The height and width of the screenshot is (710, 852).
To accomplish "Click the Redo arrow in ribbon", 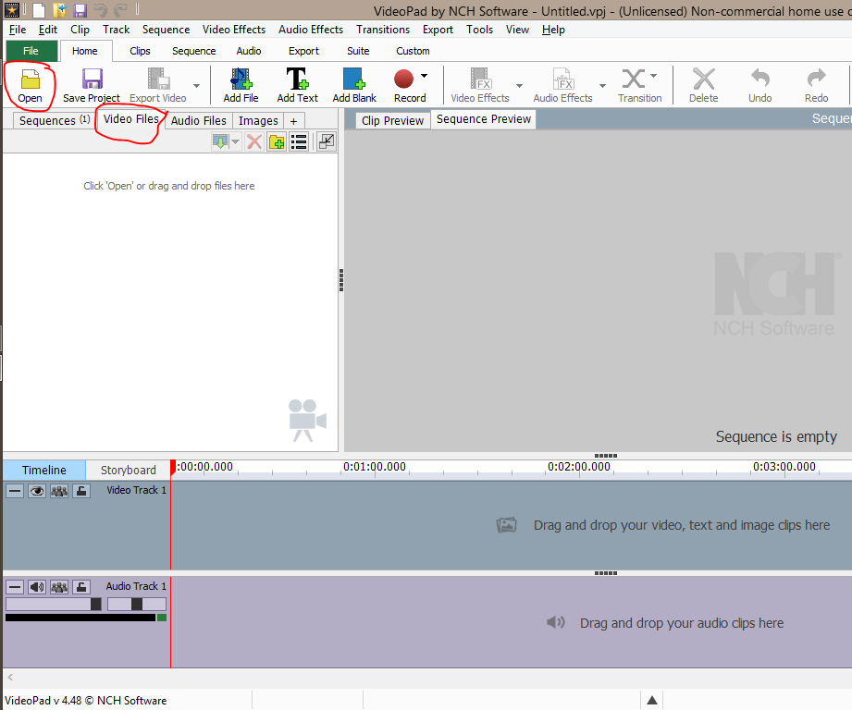I will [816, 79].
